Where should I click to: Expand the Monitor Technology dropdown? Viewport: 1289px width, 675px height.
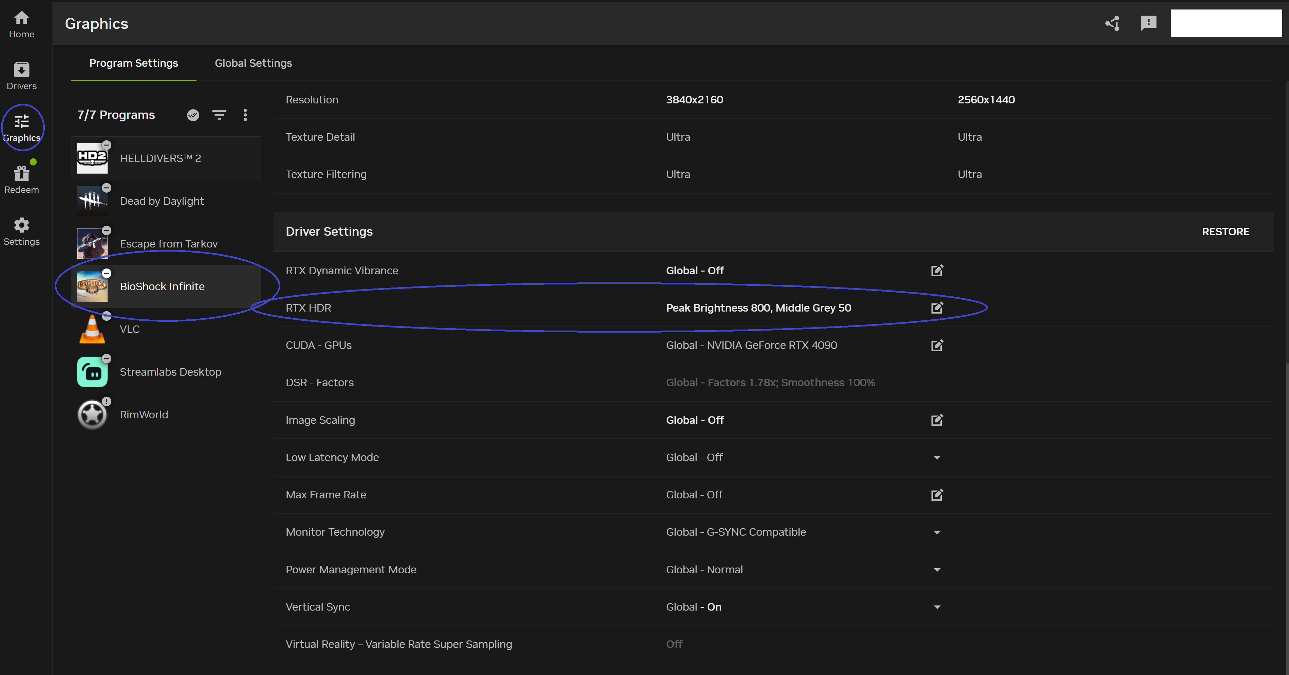click(937, 533)
